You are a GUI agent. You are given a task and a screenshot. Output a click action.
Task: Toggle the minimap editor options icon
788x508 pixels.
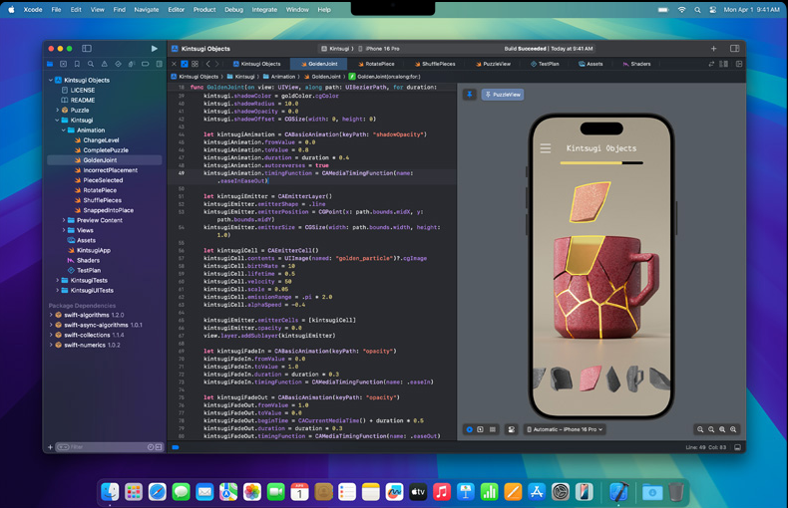click(x=724, y=65)
